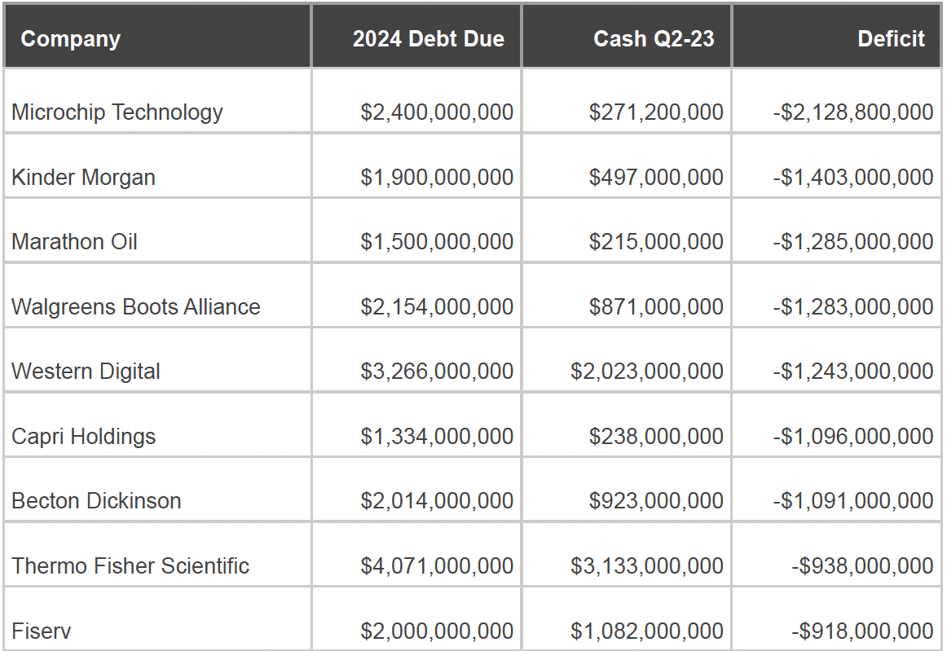The image size is (947, 651).
Task: Click Fiserv's -$918,000,000 deficit value
Action: pyautogui.click(x=862, y=631)
